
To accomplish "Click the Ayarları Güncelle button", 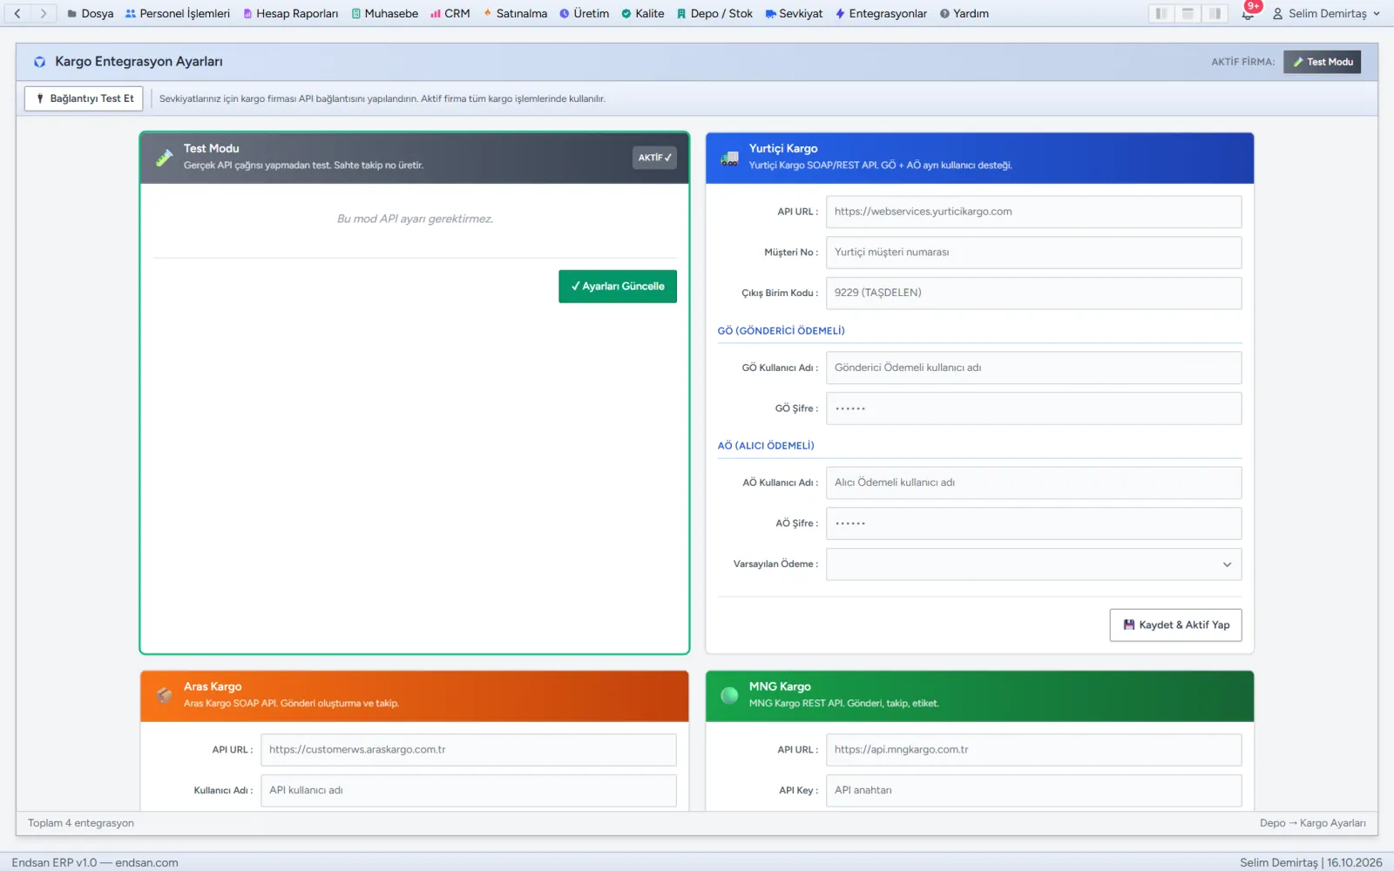I will click(x=618, y=287).
